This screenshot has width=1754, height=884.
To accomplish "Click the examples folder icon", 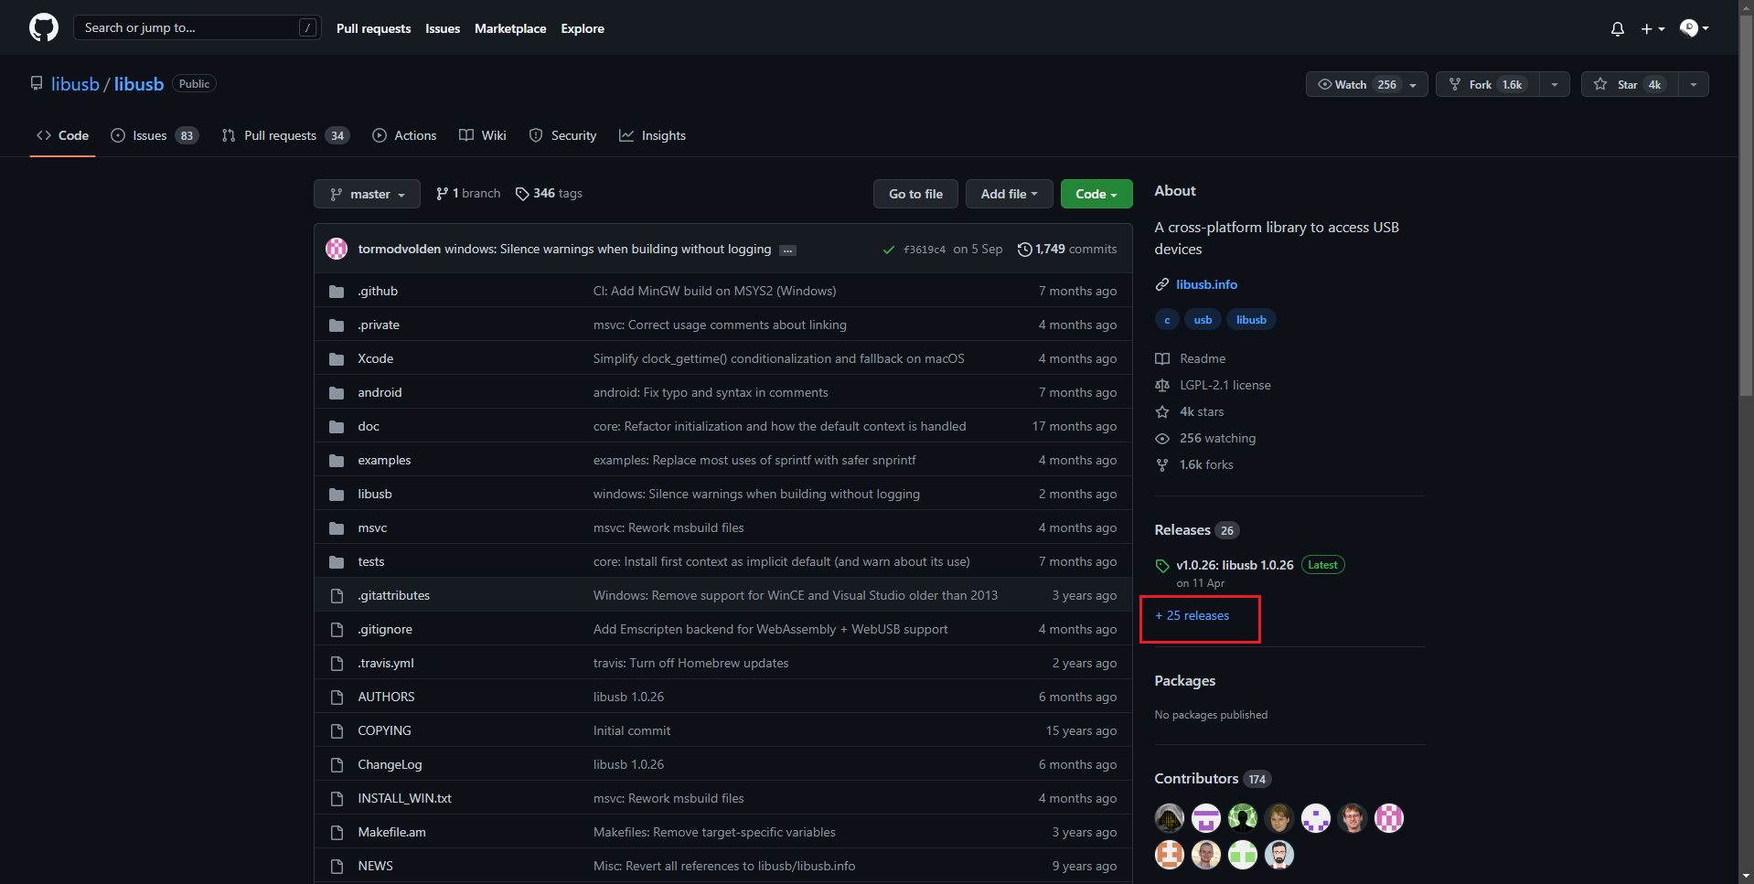I will point(337,461).
